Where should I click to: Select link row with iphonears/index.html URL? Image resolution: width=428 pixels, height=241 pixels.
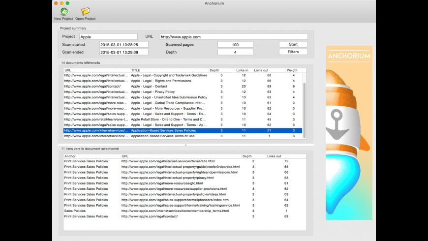pyautogui.click(x=185, y=200)
